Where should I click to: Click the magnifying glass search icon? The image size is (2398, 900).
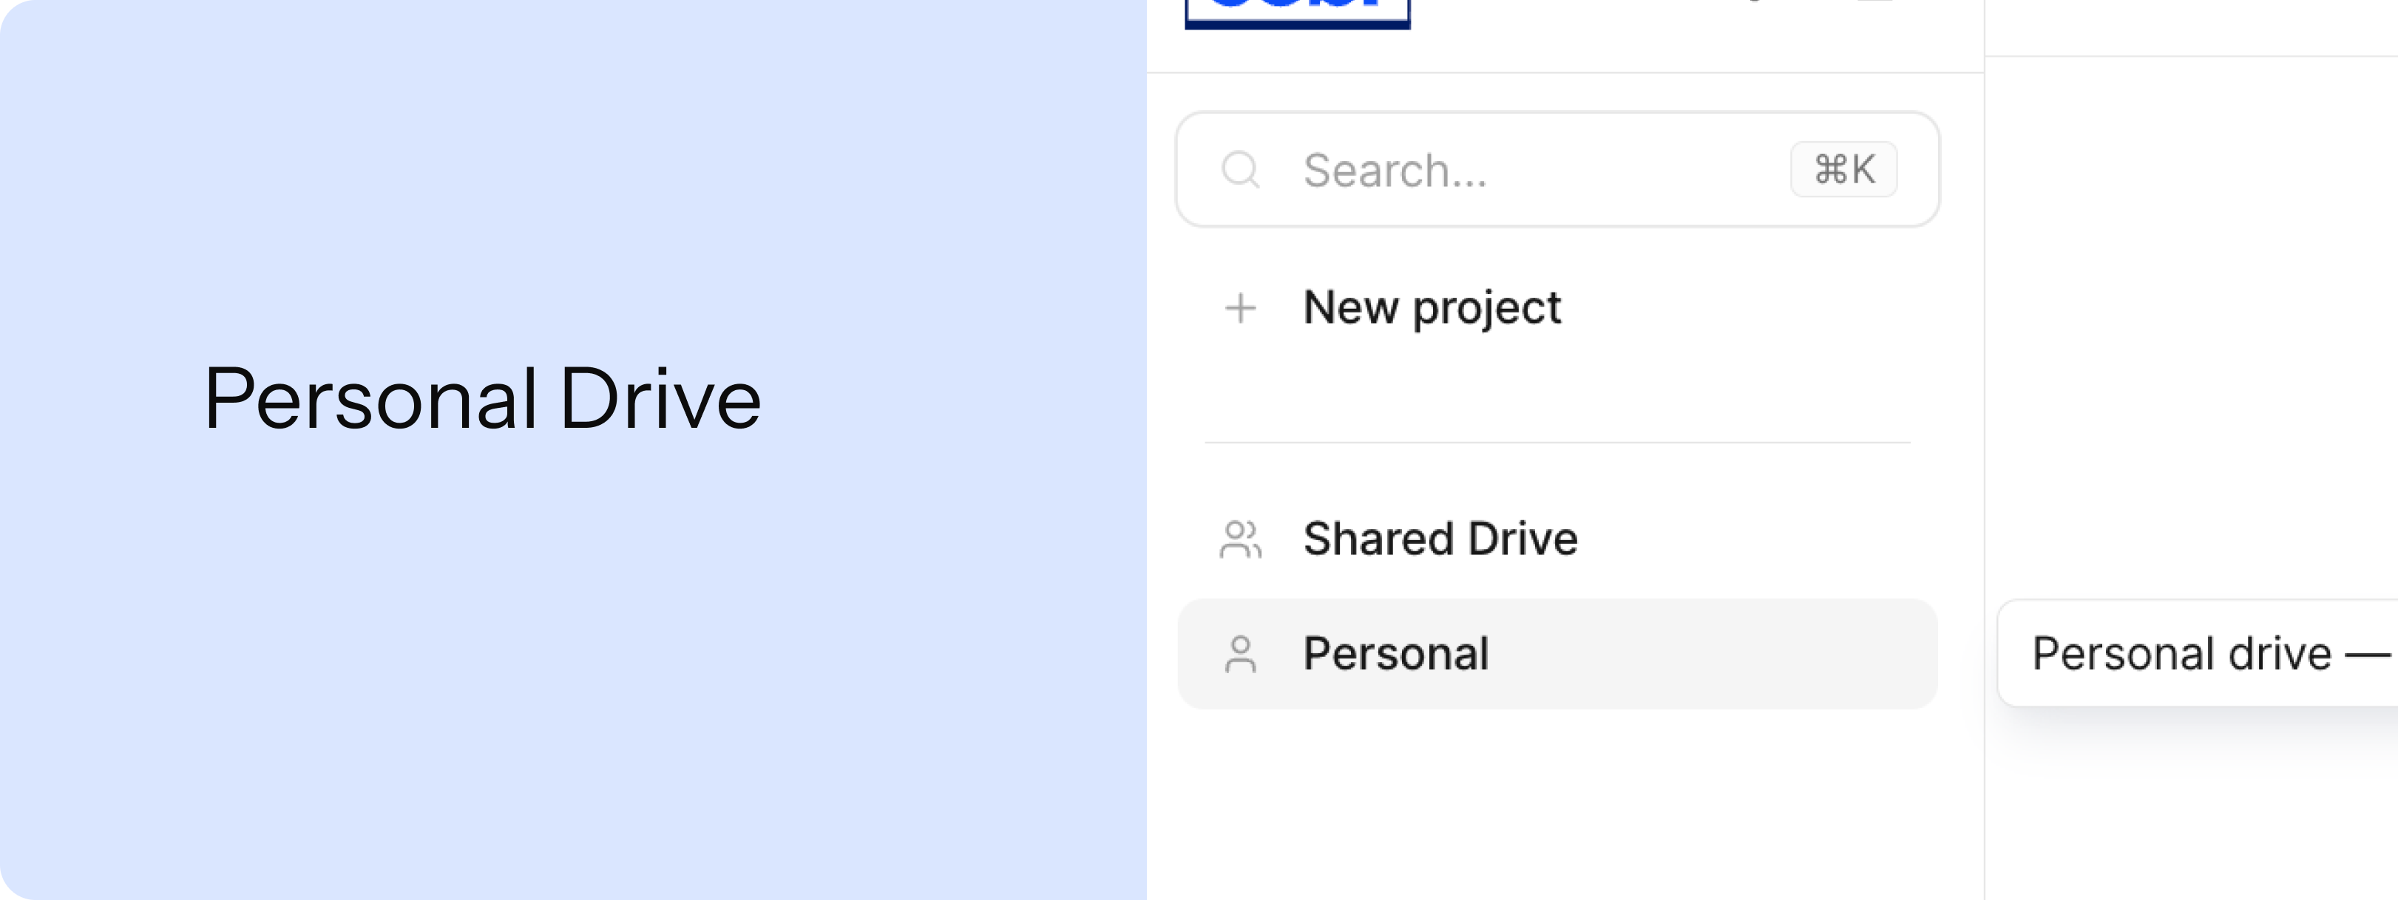(1241, 171)
